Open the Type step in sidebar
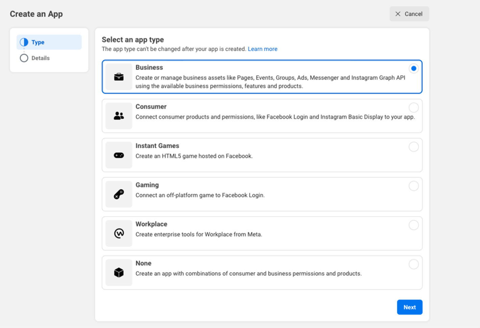 click(49, 42)
